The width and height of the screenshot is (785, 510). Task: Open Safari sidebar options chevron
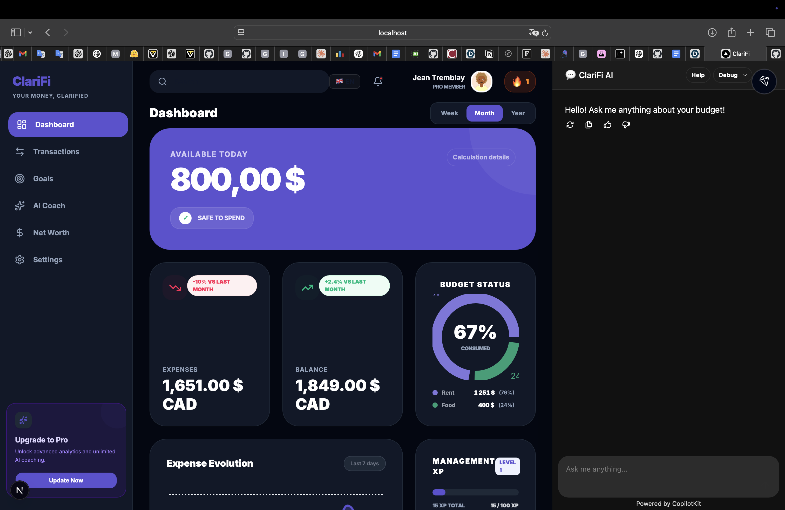[x=30, y=32]
